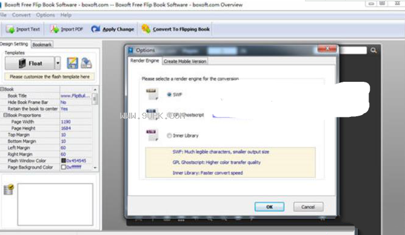The height and width of the screenshot is (235, 405).
Task: Click the Import PDF toolbar button
Action: [x=66, y=29]
